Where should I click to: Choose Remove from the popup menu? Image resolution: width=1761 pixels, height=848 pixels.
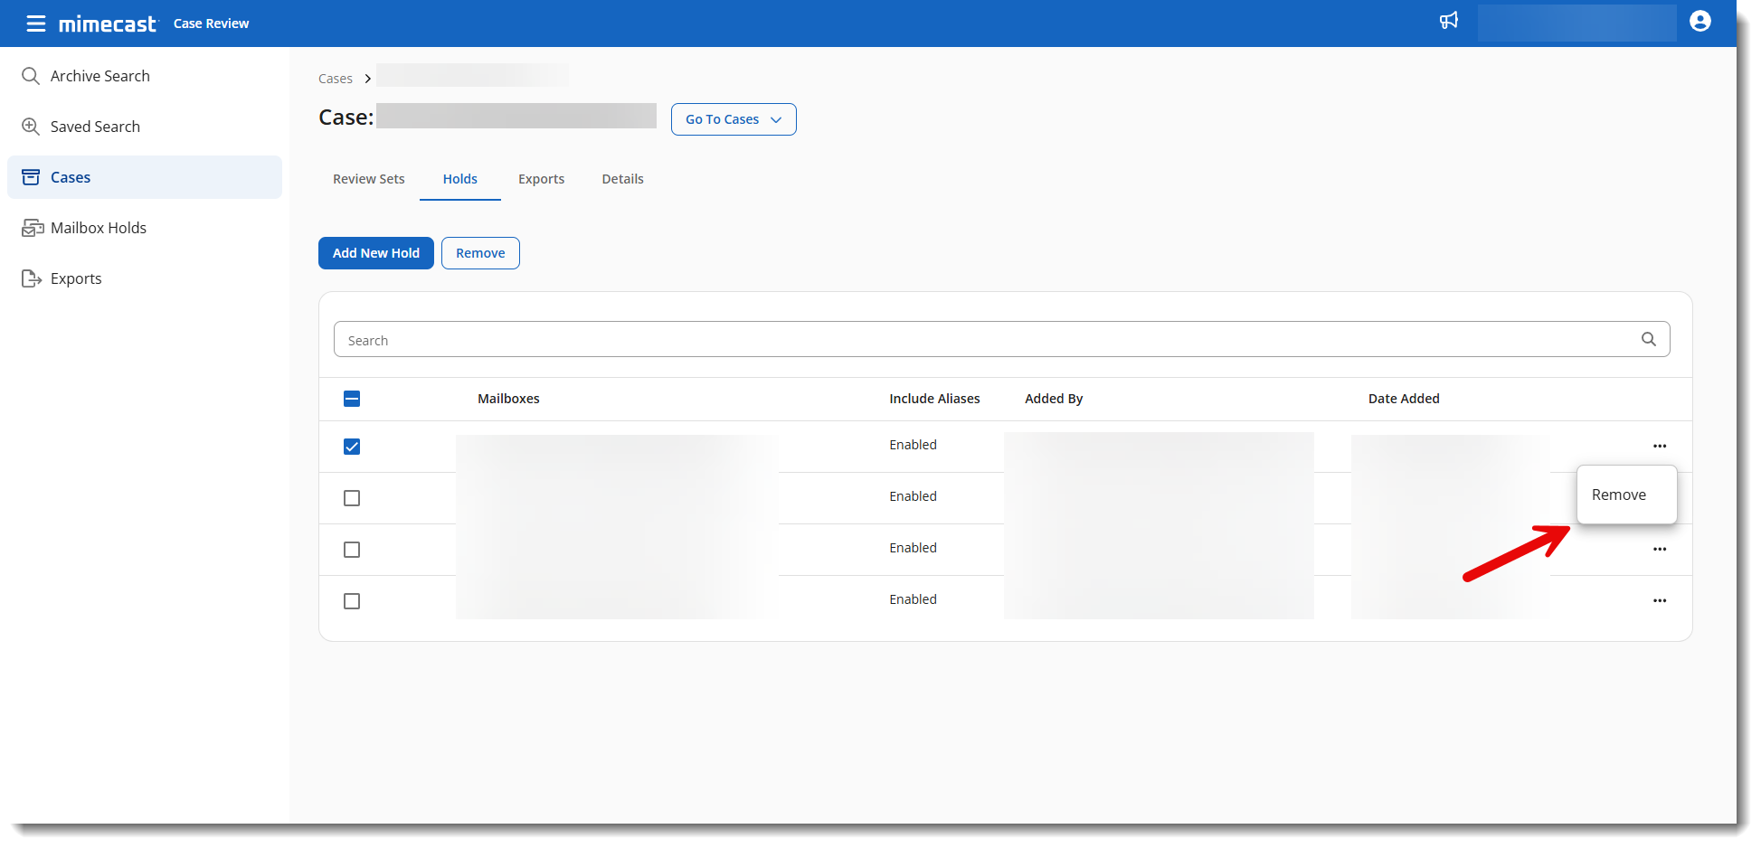[x=1618, y=495]
